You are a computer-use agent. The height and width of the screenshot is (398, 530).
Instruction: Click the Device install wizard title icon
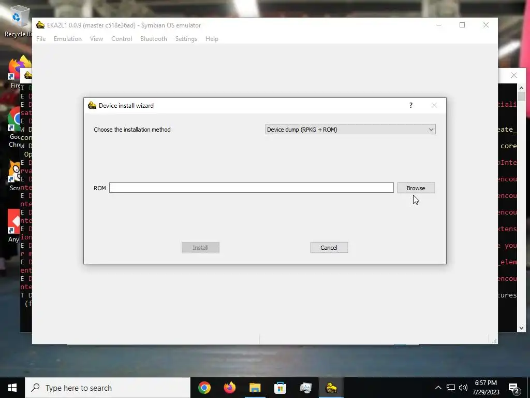pos(92,106)
